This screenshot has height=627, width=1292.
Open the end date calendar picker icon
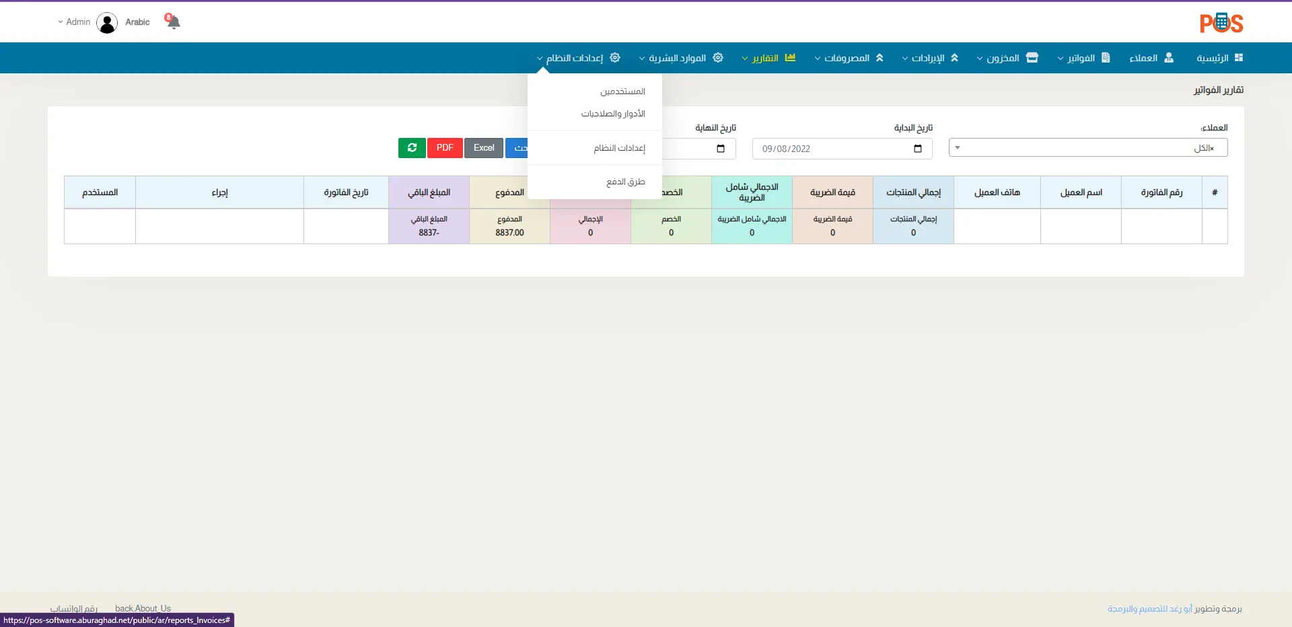pyautogui.click(x=720, y=149)
